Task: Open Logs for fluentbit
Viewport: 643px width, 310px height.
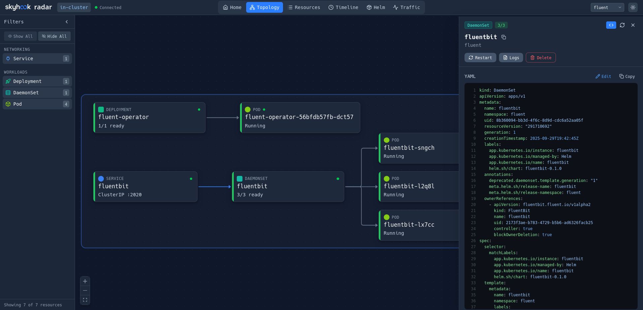Action: (x=511, y=58)
